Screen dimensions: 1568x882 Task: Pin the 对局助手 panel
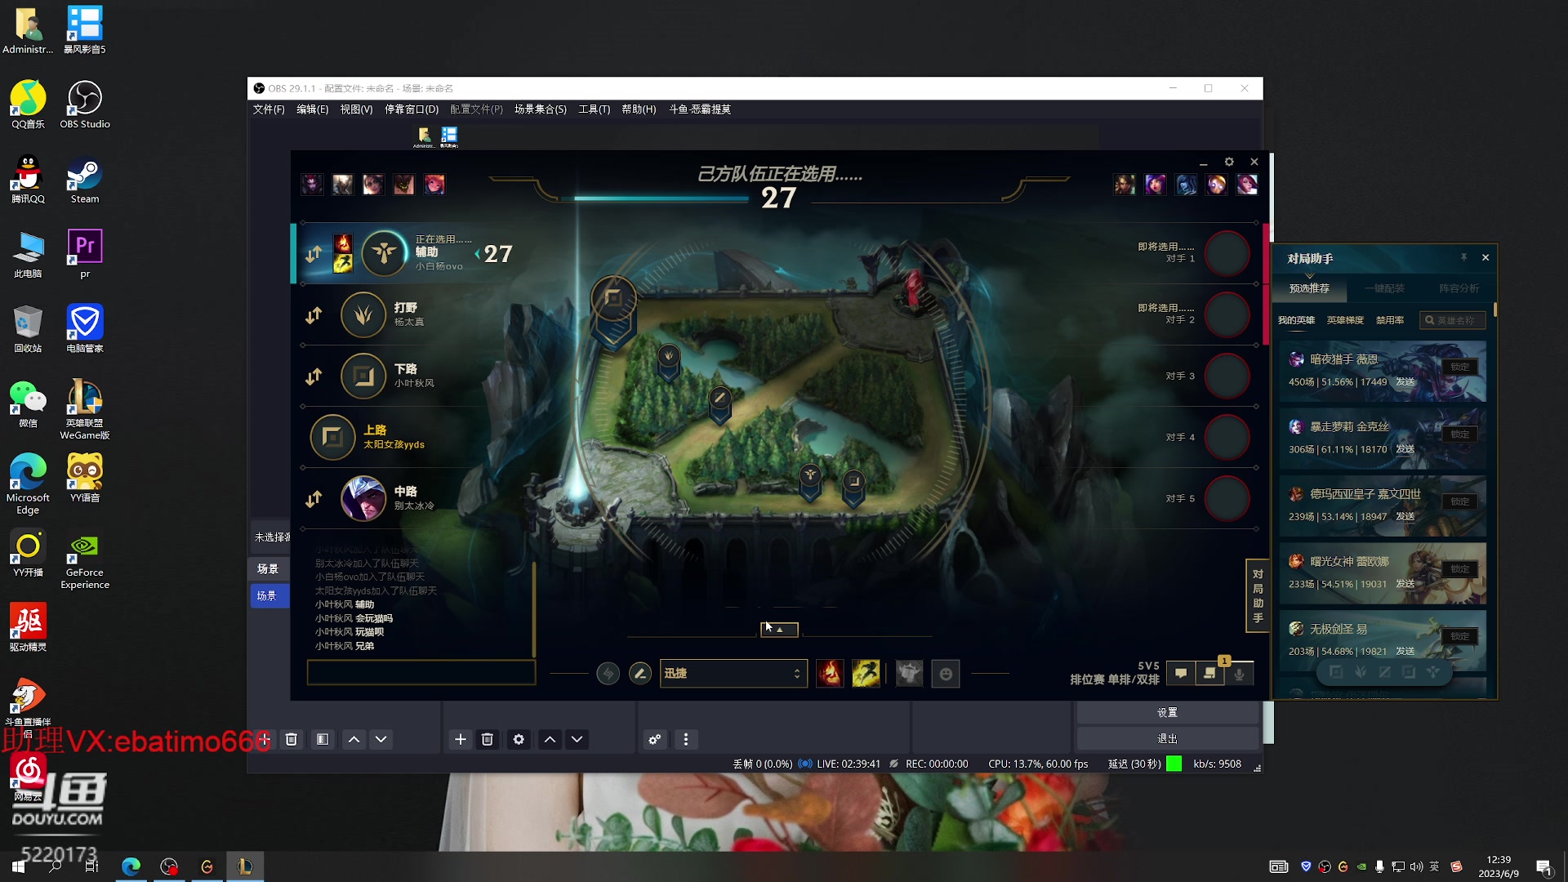click(1464, 257)
